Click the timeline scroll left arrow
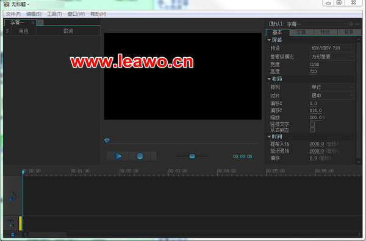 pos(25,234)
